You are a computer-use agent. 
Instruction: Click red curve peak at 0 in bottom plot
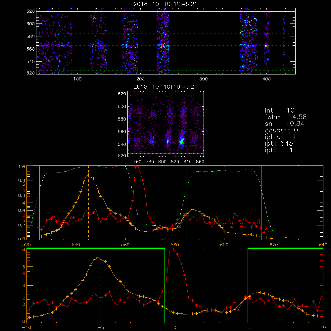173,249
